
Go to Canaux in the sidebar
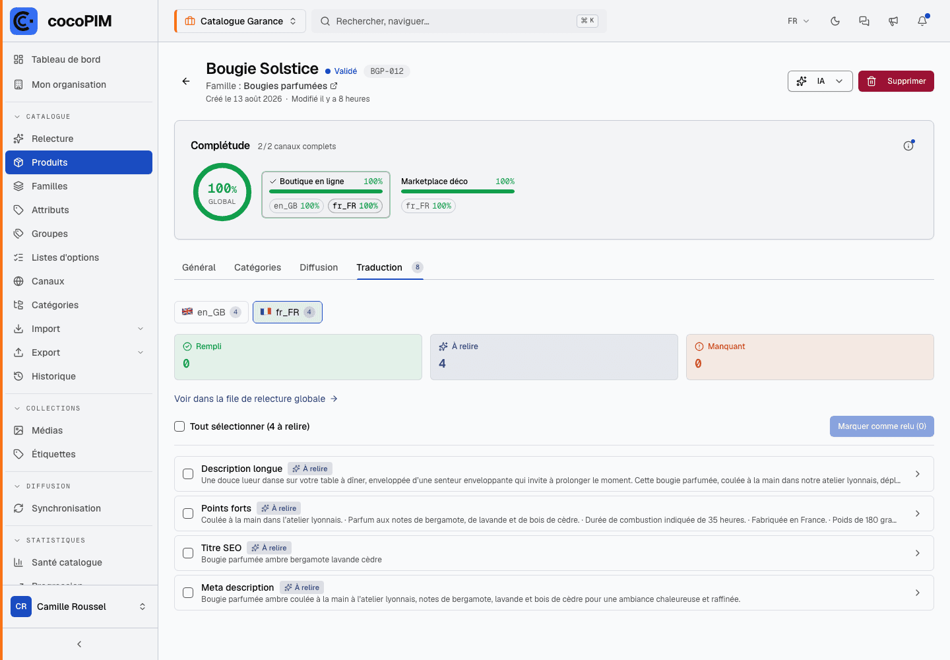(x=79, y=281)
